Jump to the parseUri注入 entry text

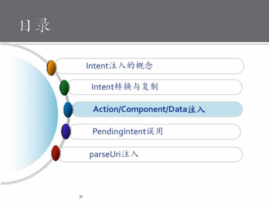(114, 154)
